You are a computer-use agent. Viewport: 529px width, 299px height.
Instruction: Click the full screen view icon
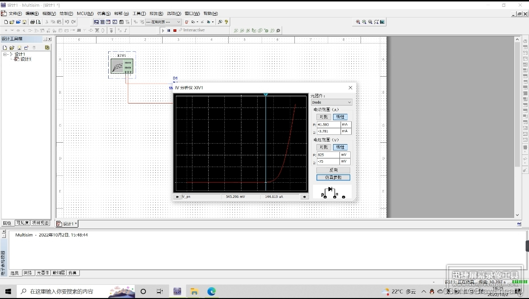[383, 22]
